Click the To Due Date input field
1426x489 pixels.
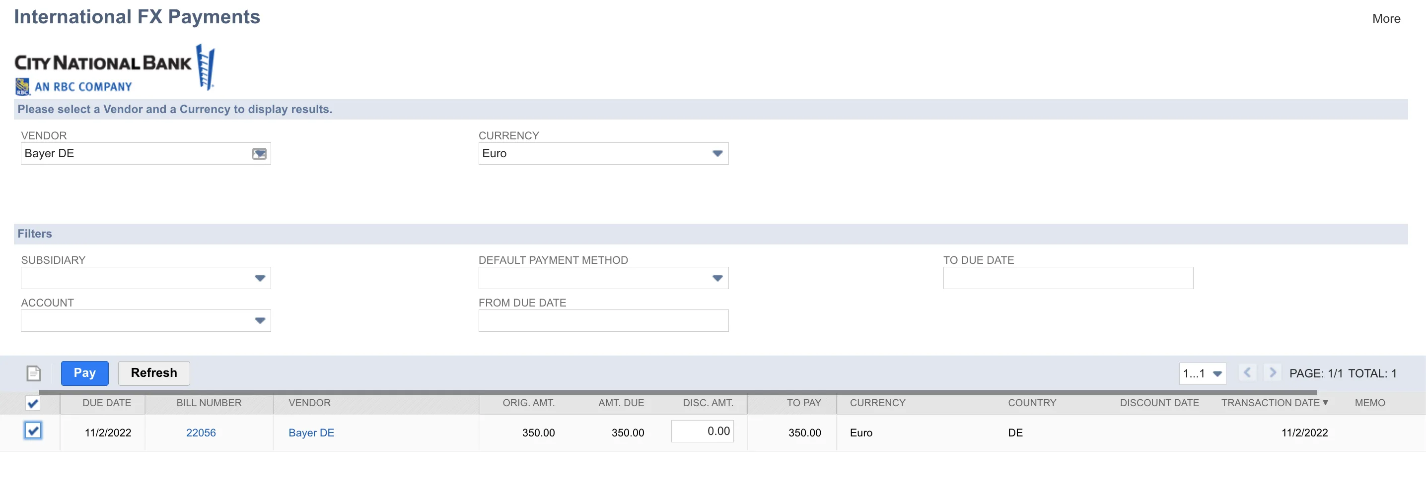point(1068,278)
